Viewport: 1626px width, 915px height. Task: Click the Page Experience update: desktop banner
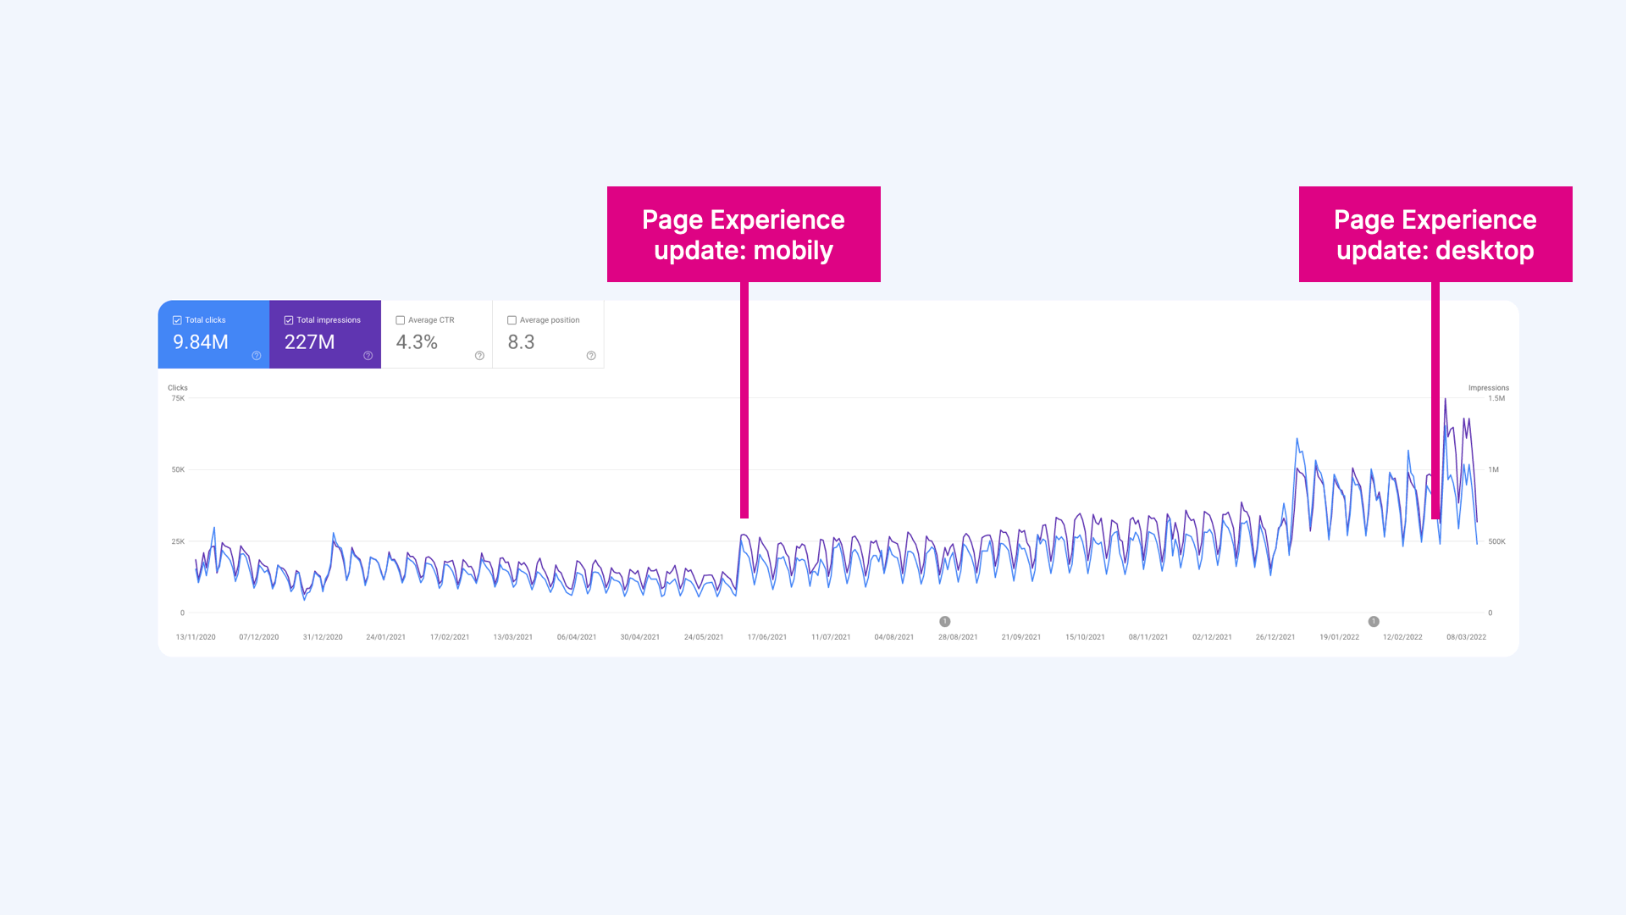pos(1435,234)
